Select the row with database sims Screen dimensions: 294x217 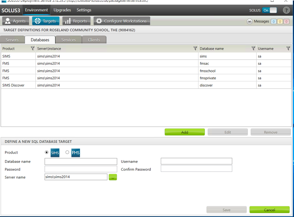tap(146, 56)
